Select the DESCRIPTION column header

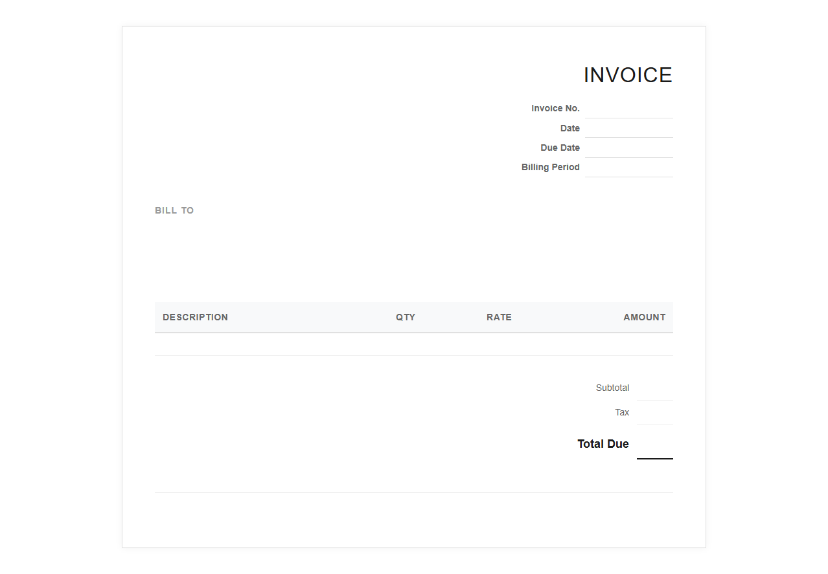[195, 317]
